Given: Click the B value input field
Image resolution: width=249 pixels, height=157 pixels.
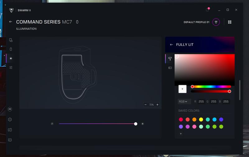Looking at the screenshot, I should pos(226,101).
